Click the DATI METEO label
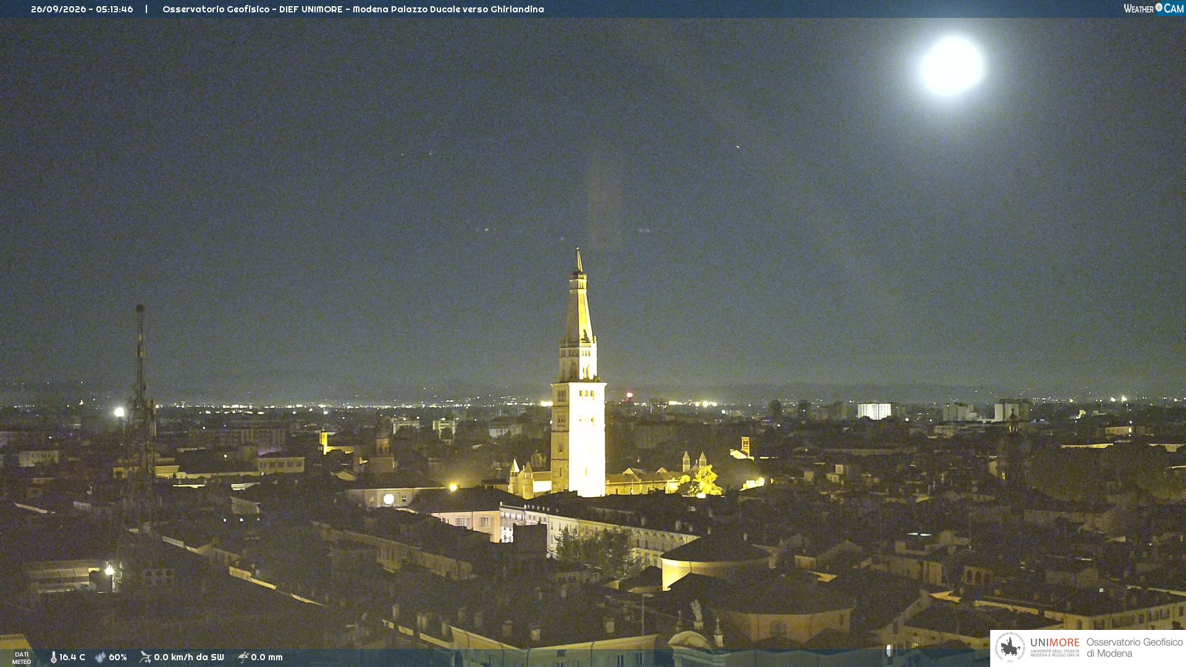 22,658
